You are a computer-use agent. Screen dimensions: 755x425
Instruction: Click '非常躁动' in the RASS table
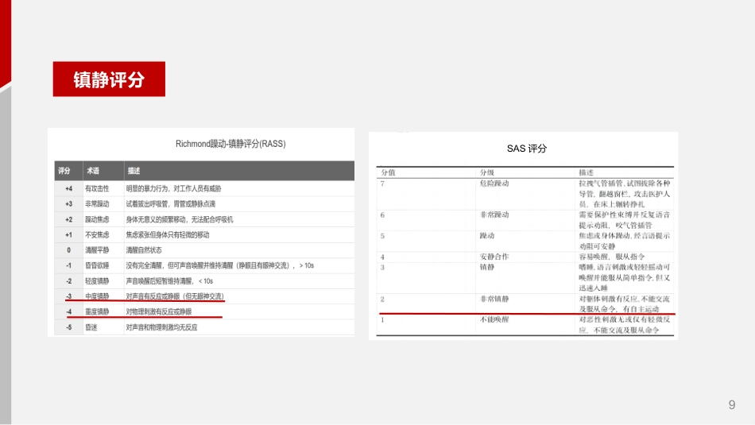(97, 204)
